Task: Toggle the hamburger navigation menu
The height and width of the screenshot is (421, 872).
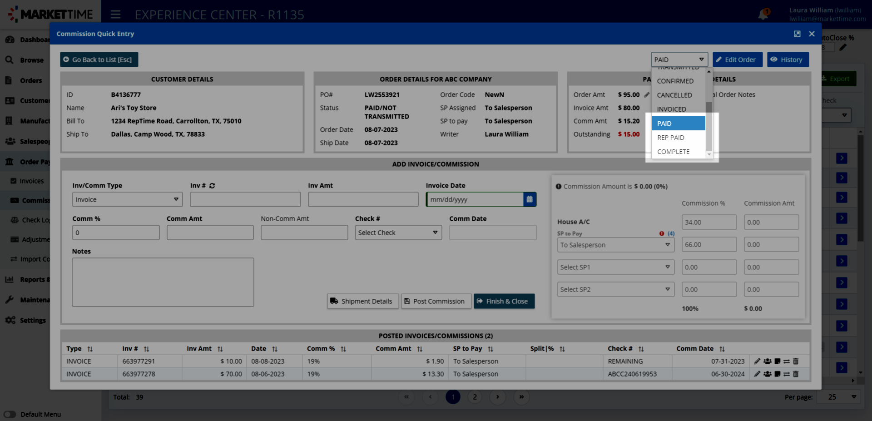Action: click(x=116, y=15)
